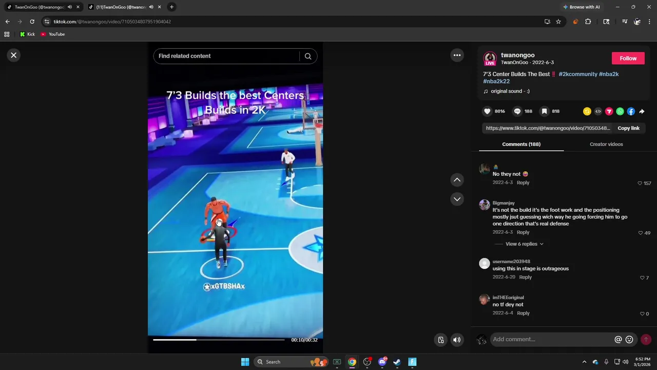
Task: Open the Bigmanjay commenter profile name
Action: tap(504, 203)
